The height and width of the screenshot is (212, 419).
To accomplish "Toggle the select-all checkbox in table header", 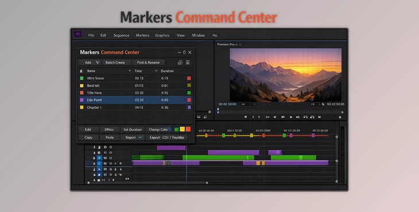I will (82, 71).
